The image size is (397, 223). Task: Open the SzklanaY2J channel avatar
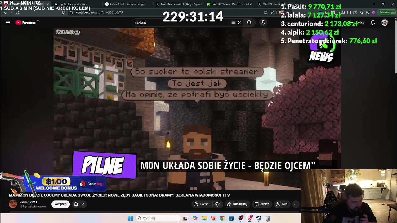(x=13, y=204)
